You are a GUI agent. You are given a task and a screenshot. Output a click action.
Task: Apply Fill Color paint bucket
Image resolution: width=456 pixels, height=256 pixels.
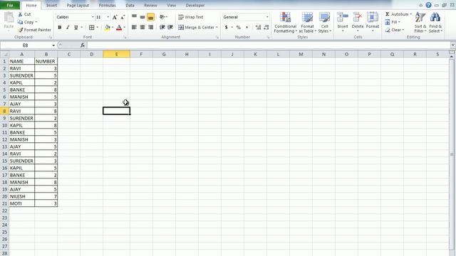[x=108, y=27]
